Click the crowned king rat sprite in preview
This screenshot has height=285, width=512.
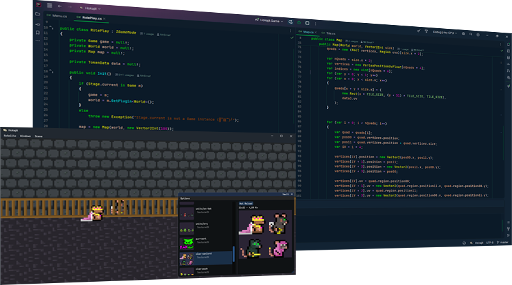pos(252,225)
